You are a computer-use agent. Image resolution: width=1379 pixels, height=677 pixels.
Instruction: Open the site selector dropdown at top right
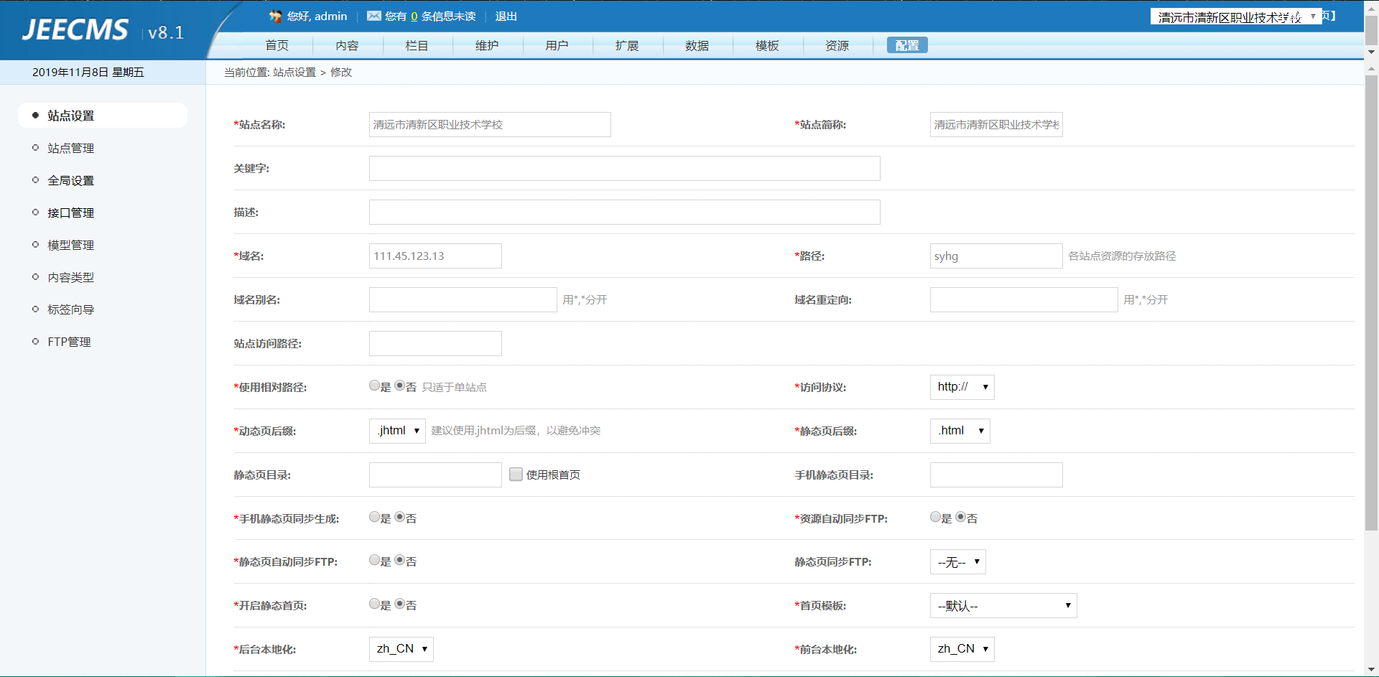[1235, 17]
